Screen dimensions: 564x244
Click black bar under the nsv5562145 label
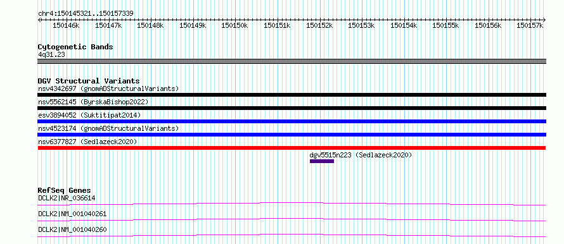tap(292, 108)
